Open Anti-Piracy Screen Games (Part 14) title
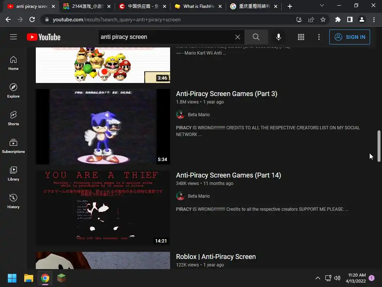The height and width of the screenshot is (287, 382). coord(229,175)
